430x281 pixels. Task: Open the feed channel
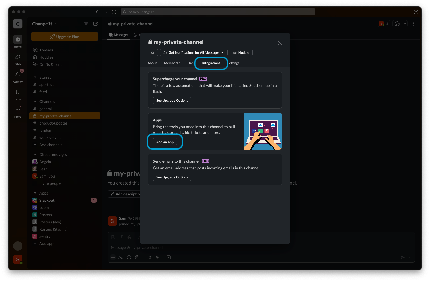coord(65,92)
